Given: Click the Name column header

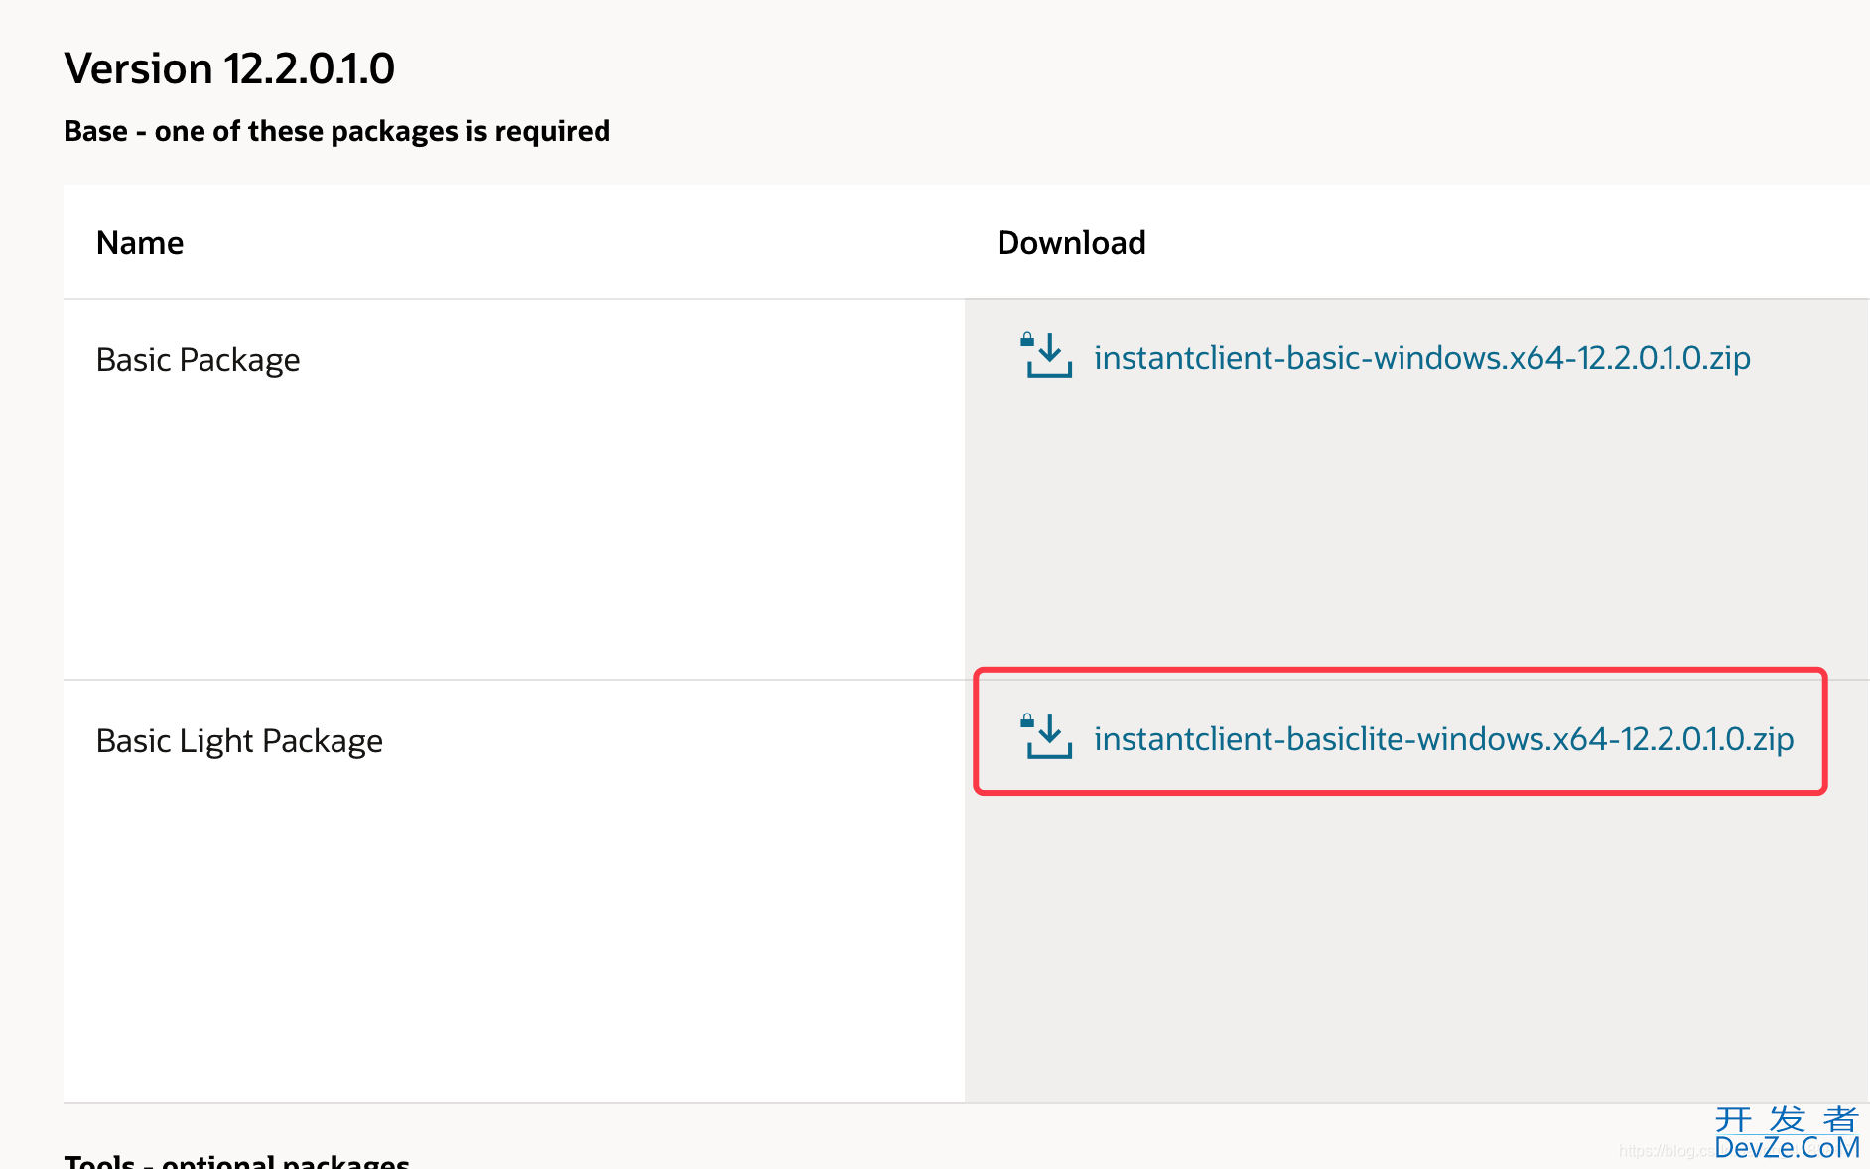Looking at the screenshot, I should click(x=140, y=243).
